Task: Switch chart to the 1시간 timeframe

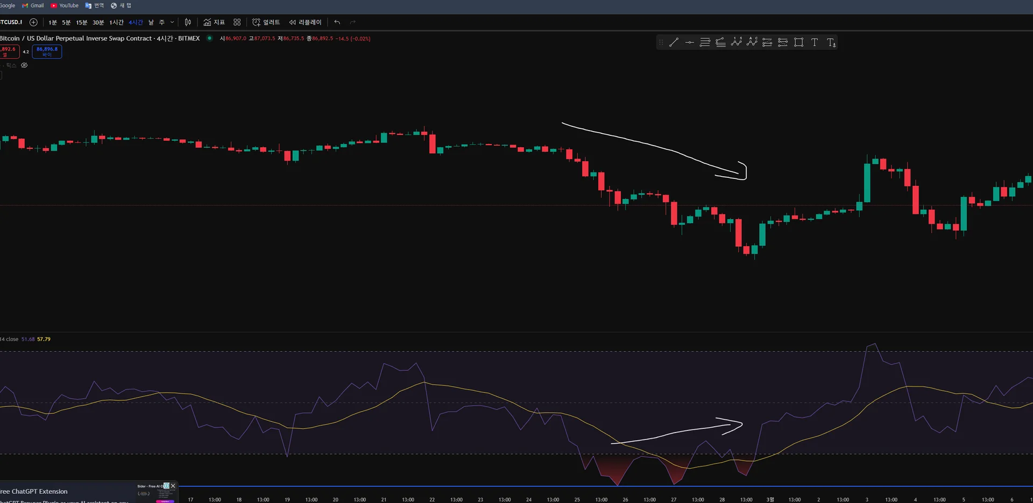Action: click(x=116, y=22)
